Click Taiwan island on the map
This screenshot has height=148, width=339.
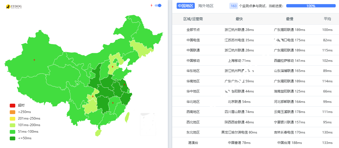click(127, 117)
